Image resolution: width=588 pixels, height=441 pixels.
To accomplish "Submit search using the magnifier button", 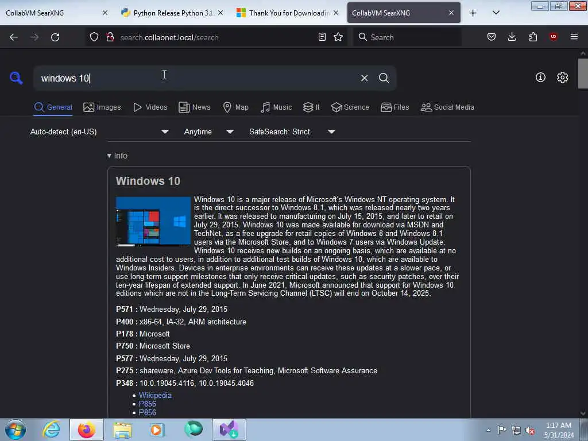I will [x=384, y=78].
